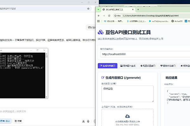The image size is (190, 126).
Task: Switch to the partly hidden last tab
Action: 184,66
